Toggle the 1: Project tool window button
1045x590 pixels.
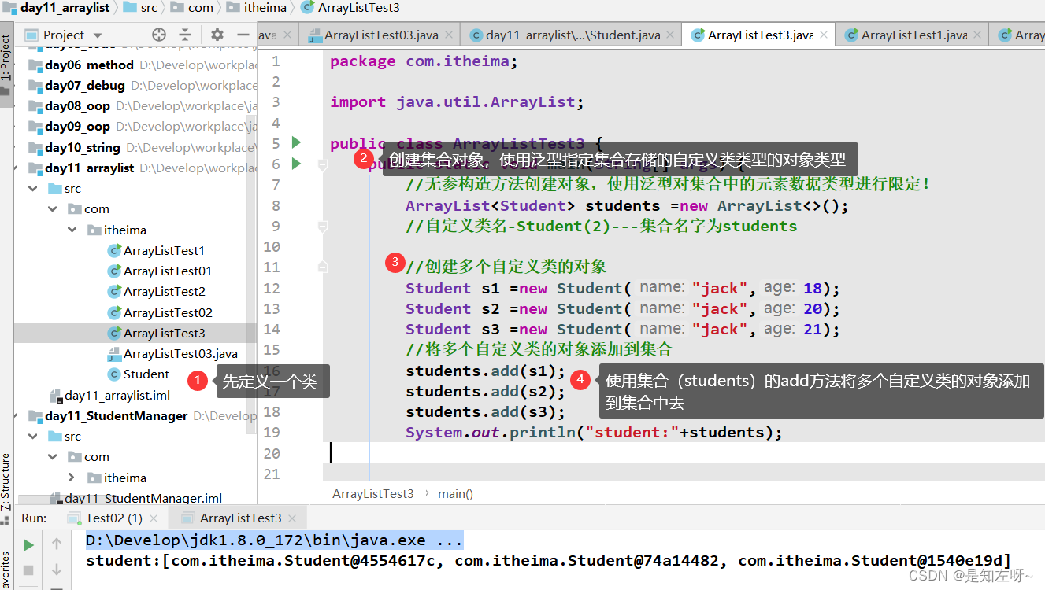click(6, 65)
